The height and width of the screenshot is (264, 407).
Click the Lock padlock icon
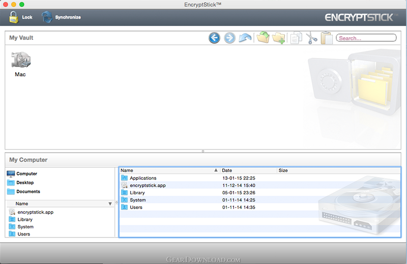click(x=14, y=17)
